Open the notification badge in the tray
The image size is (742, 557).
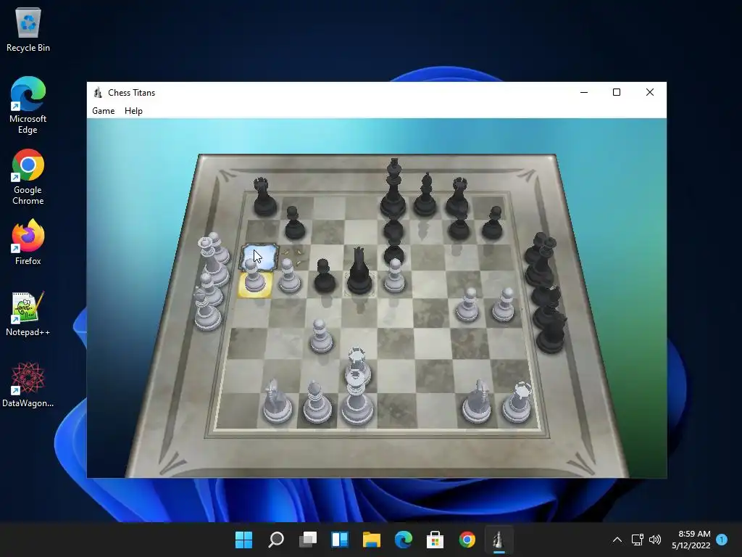[722, 540]
